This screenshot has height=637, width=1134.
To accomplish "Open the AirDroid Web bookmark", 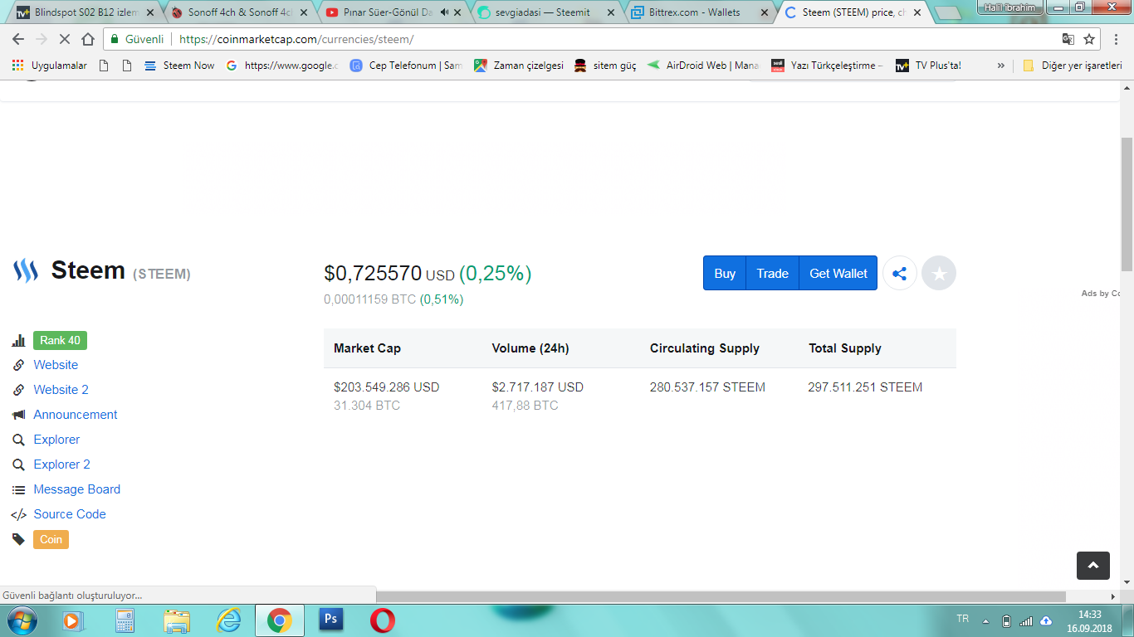I will pyautogui.click(x=703, y=66).
